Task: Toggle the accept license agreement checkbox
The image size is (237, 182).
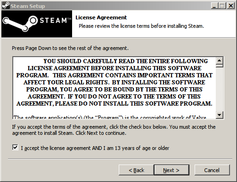Action: [15, 148]
